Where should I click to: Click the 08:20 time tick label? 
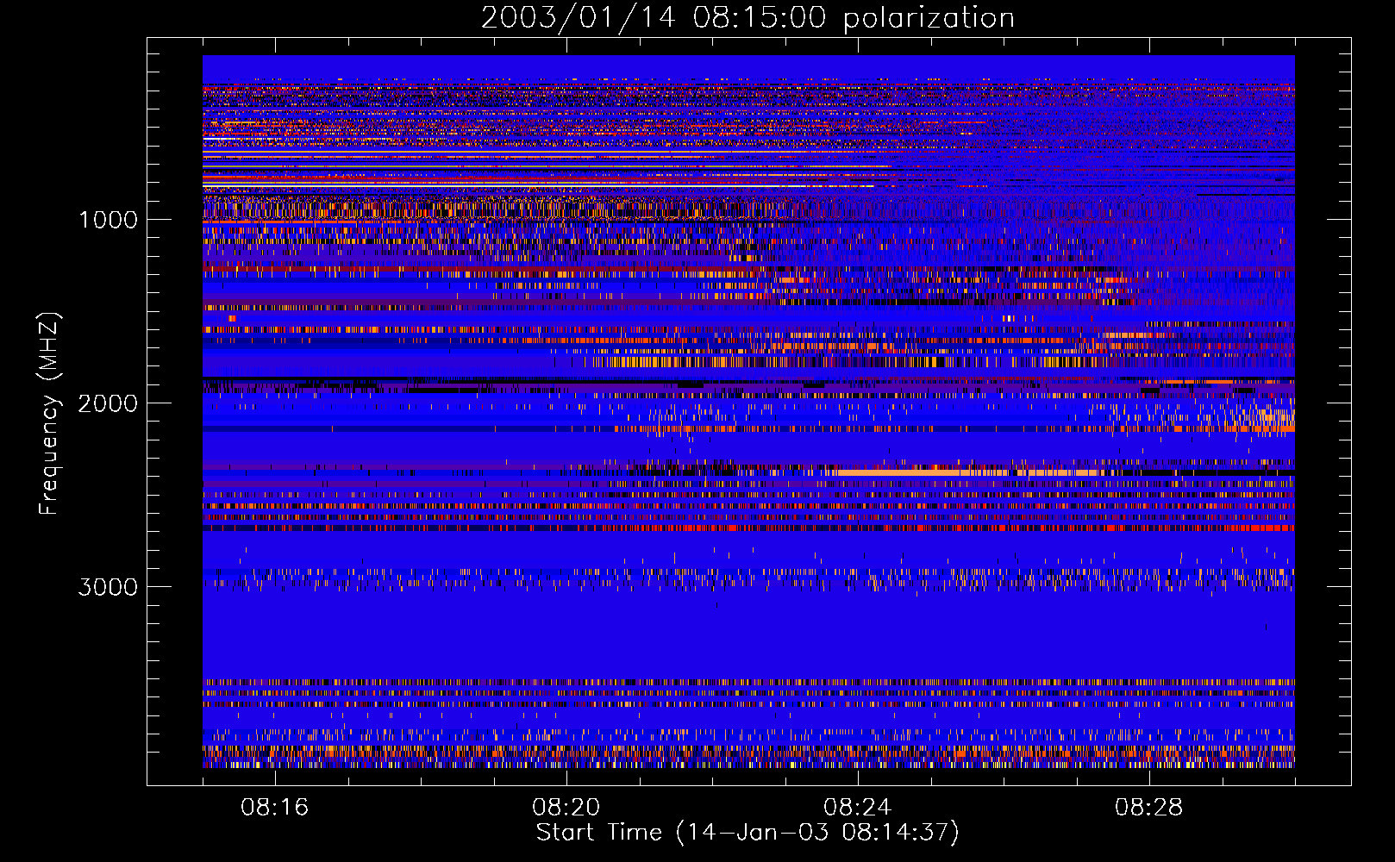point(566,808)
